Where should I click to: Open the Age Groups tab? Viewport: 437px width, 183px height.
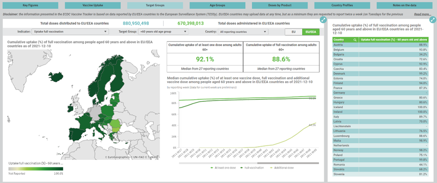[x=217, y=5]
